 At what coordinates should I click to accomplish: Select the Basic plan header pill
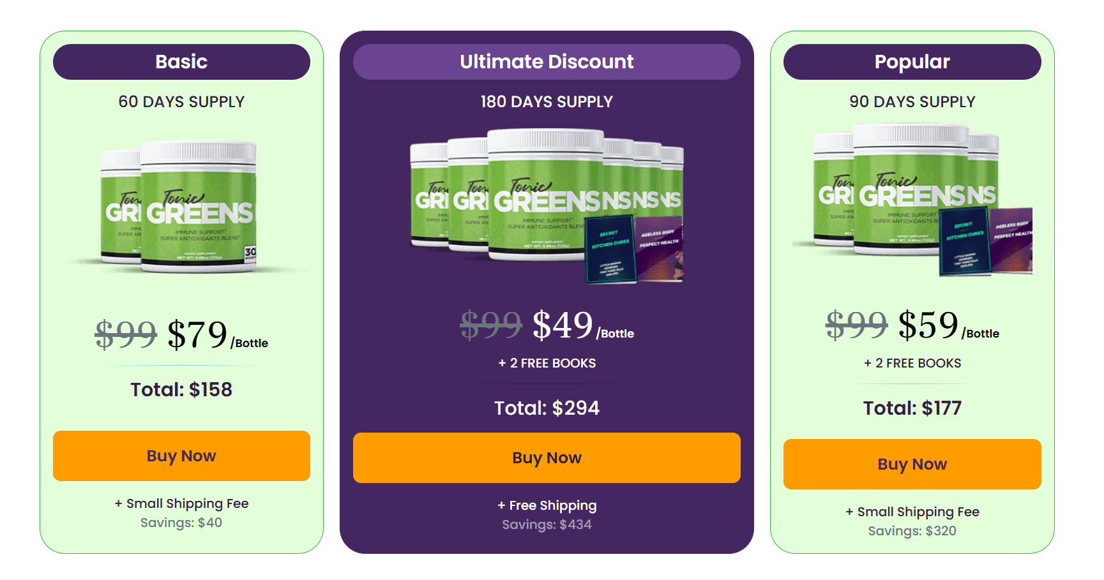[x=181, y=61]
